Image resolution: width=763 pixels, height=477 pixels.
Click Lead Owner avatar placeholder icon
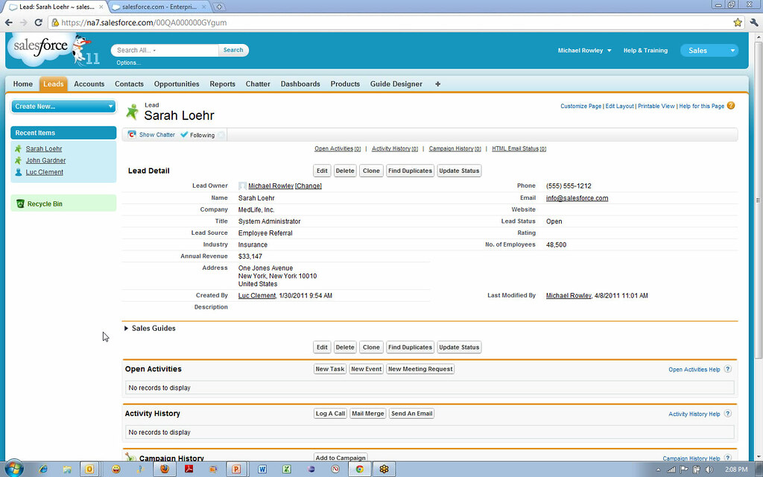[242, 186]
